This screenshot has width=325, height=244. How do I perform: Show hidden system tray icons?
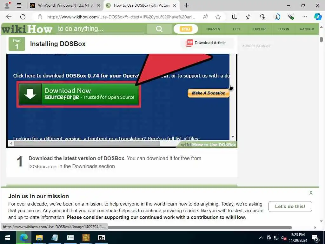261,238
